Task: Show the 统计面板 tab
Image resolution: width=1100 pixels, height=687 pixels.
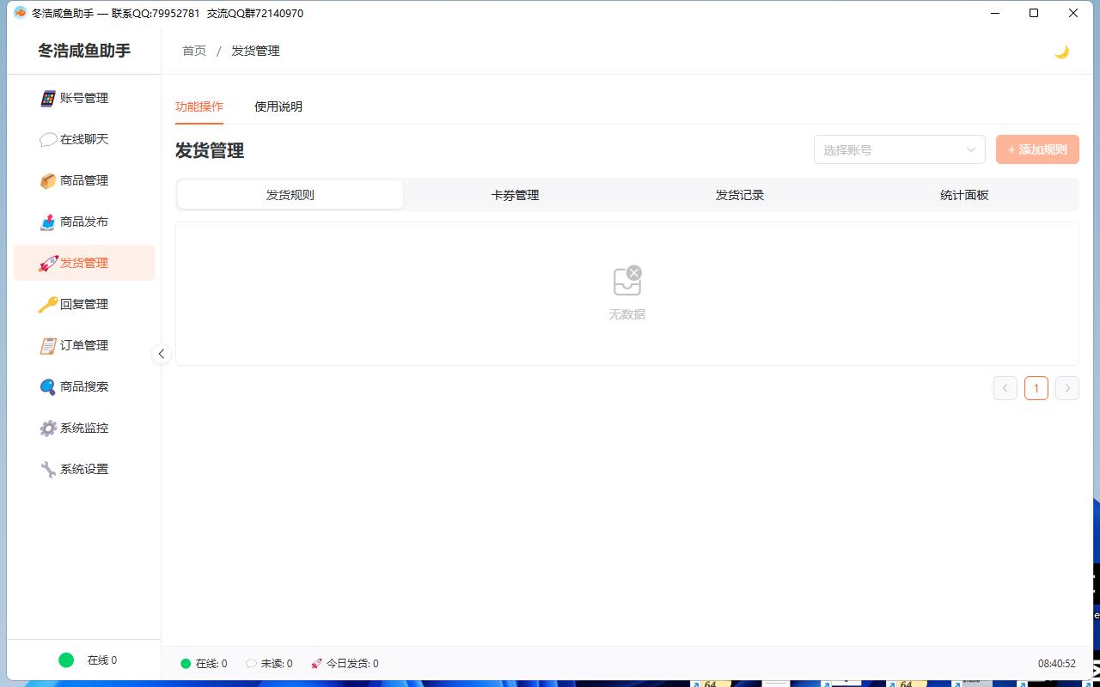Action: pyautogui.click(x=964, y=195)
